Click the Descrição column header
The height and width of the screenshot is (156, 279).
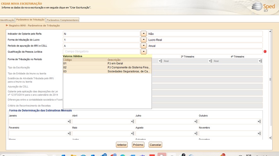coord(129,60)
